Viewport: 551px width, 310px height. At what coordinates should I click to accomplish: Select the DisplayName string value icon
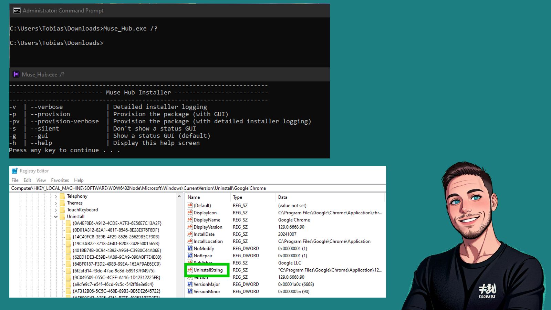coord(190,220)
